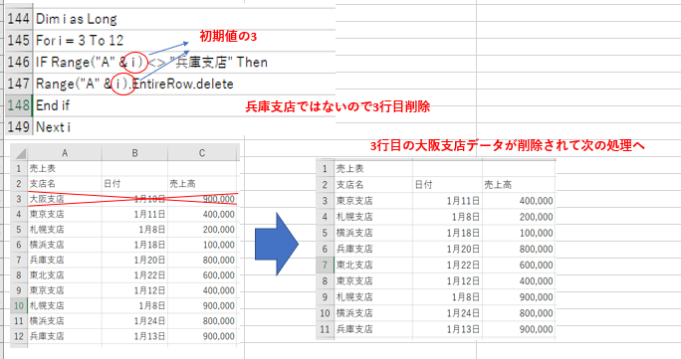681x359 pixels.
Task: Select row header 12 beside 兵庫支店
Action: 19,336
